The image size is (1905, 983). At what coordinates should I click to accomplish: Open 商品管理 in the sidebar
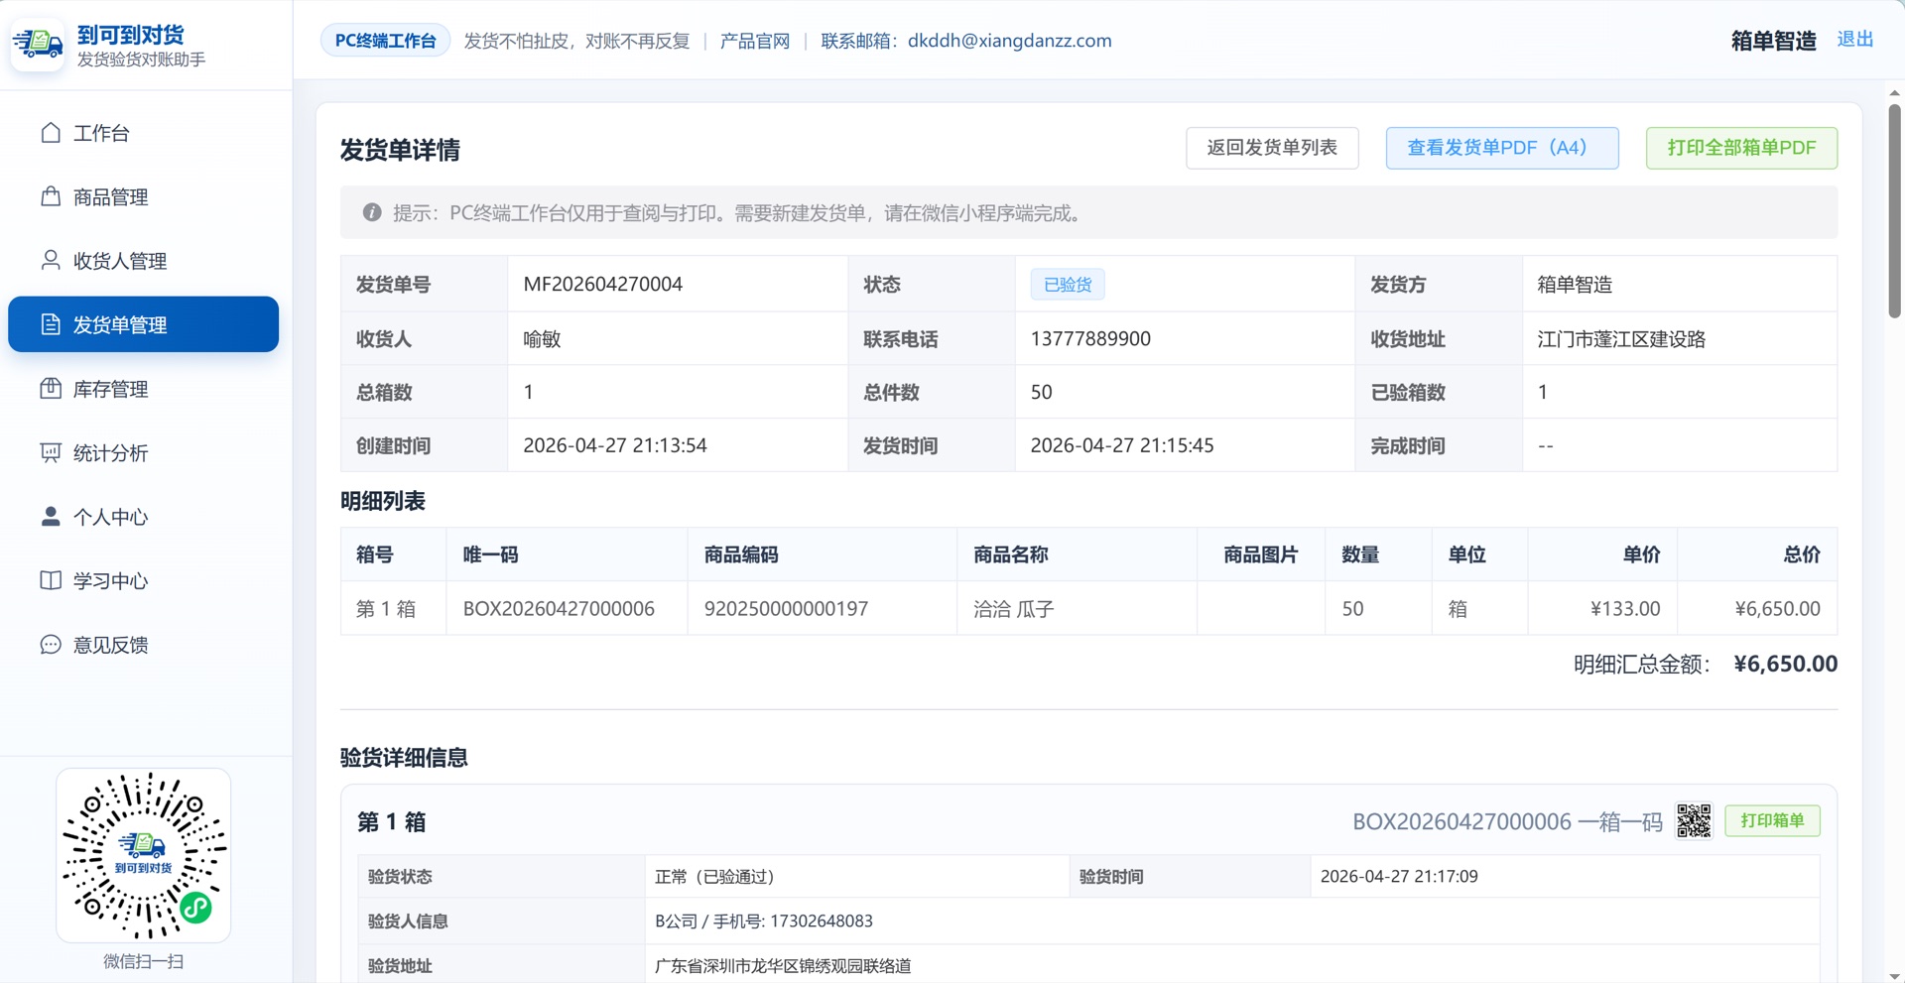click(143, 196)
